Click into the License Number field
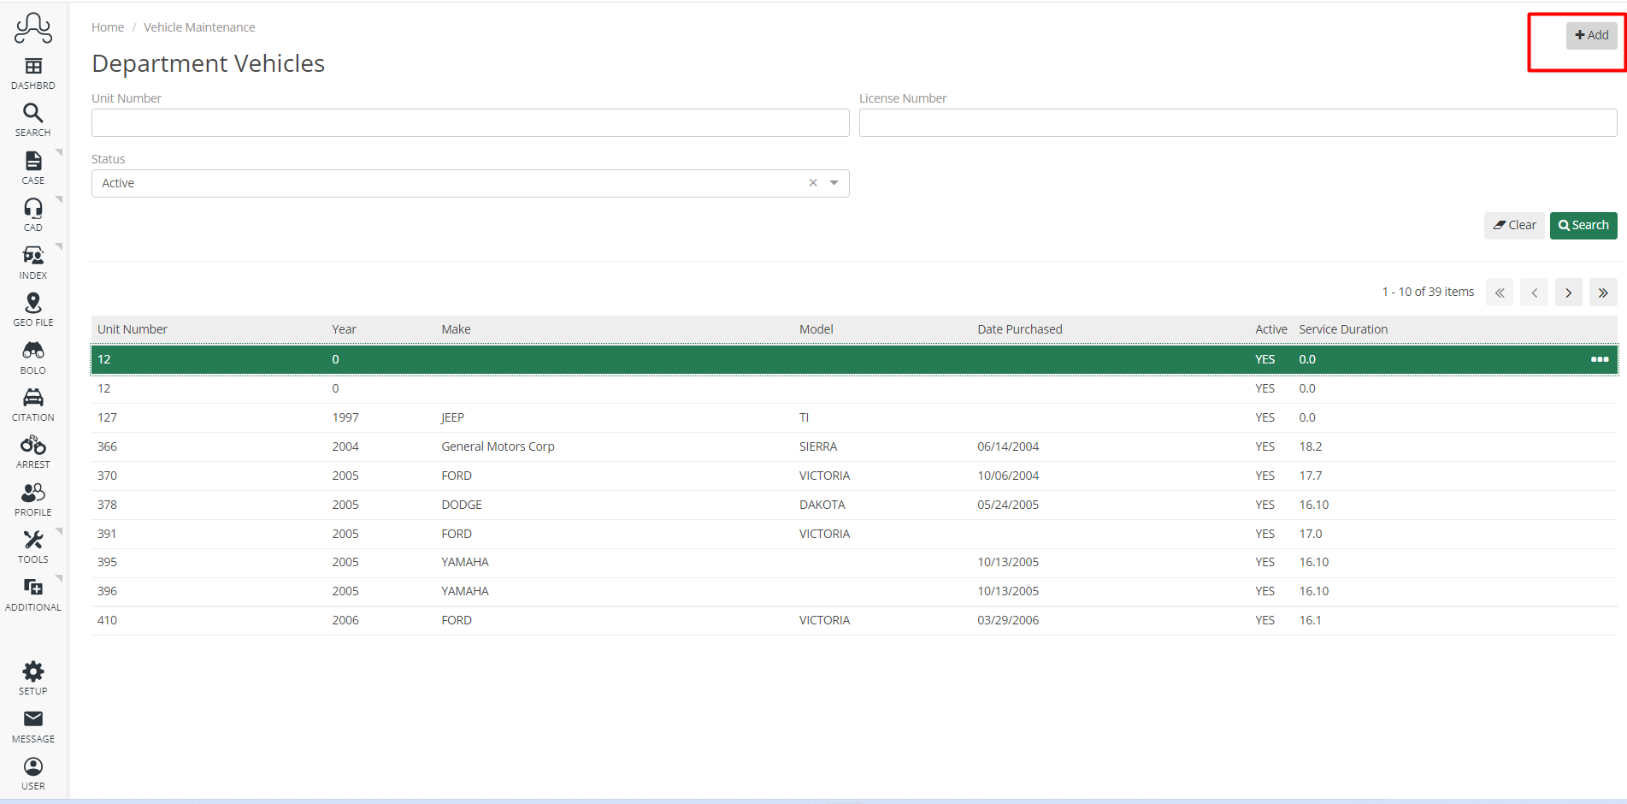1627x804 pixels. point(1238,123)
